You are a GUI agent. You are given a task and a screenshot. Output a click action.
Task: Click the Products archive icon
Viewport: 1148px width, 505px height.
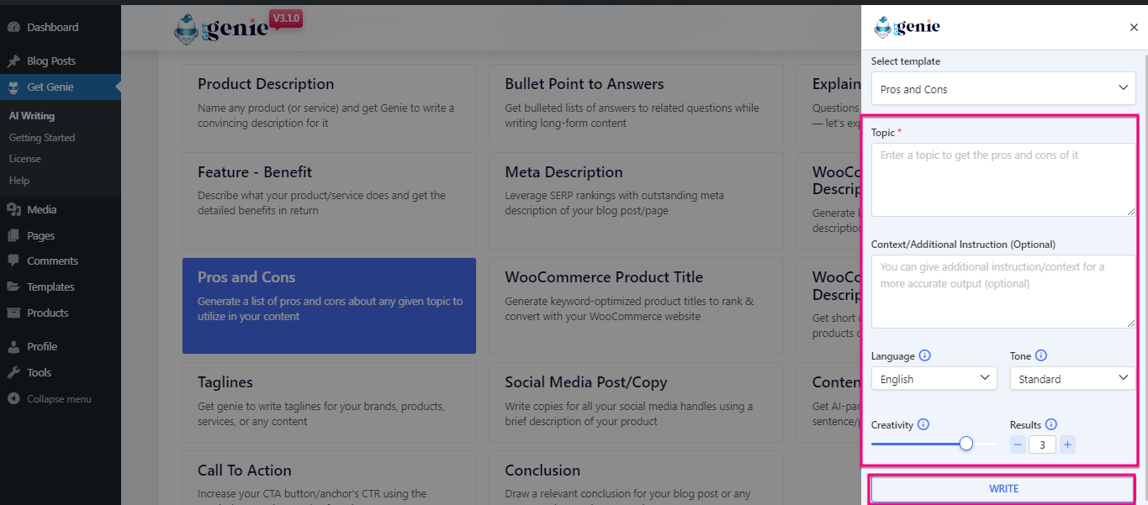[13, 313]
